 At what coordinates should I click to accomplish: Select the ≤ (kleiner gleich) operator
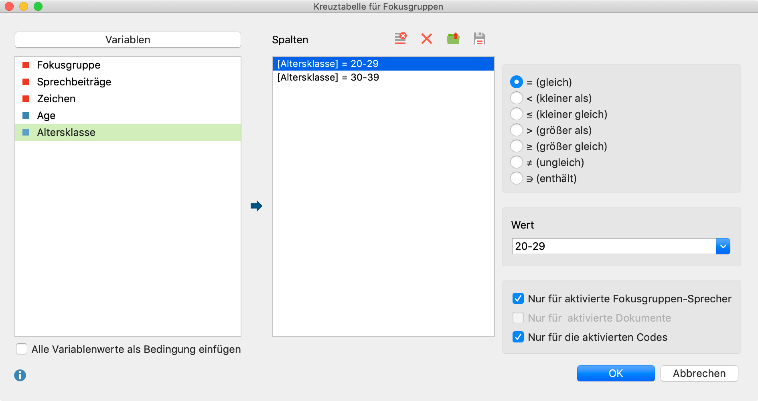coord(517,114)
